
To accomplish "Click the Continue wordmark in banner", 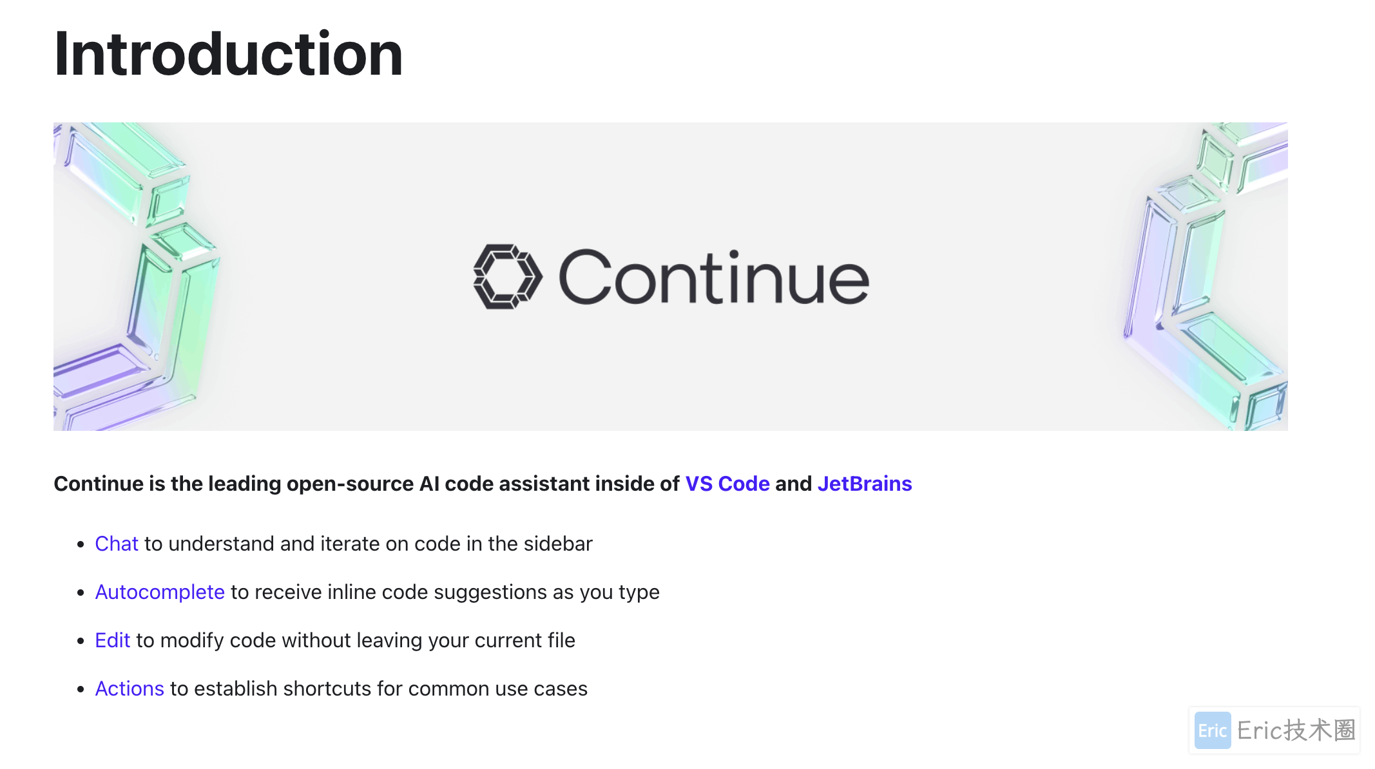I will [714, 277].
